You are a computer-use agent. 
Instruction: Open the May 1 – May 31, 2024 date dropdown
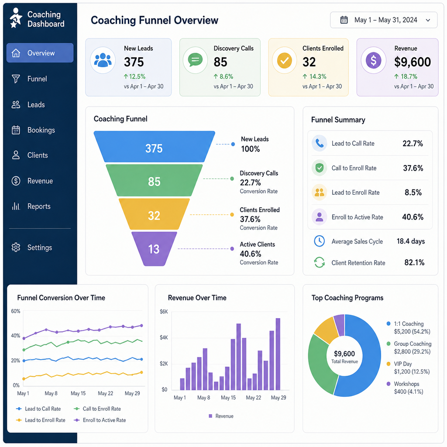pyautogui.click(x=384, y=20)
